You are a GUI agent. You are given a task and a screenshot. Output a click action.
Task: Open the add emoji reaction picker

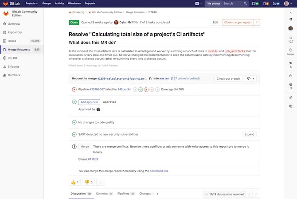point(101,182)
